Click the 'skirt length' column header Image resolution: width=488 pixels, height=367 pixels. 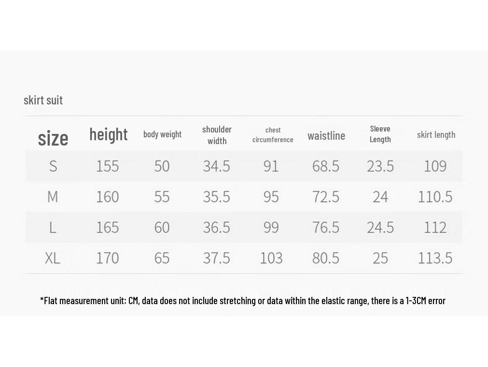pos(436,135)
